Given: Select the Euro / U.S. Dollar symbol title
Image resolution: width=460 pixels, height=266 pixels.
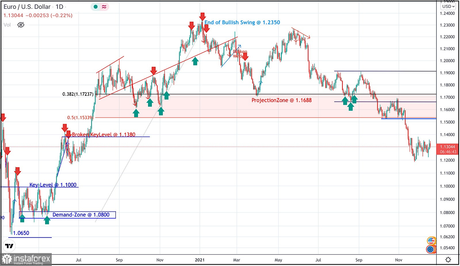Looking at the screenshot, I should tap(27, 7).
